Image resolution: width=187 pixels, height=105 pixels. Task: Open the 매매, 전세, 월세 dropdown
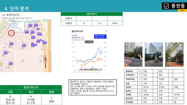pos(100,36)
